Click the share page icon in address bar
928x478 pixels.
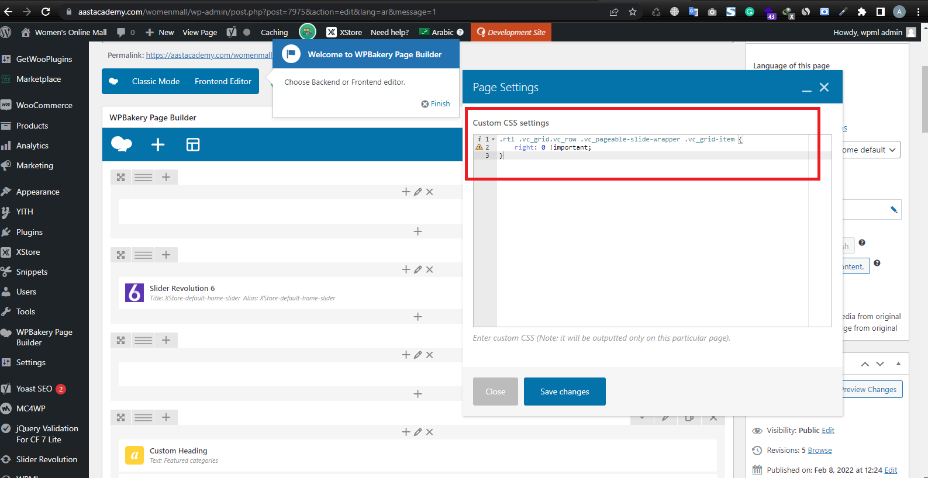(614, 12)
